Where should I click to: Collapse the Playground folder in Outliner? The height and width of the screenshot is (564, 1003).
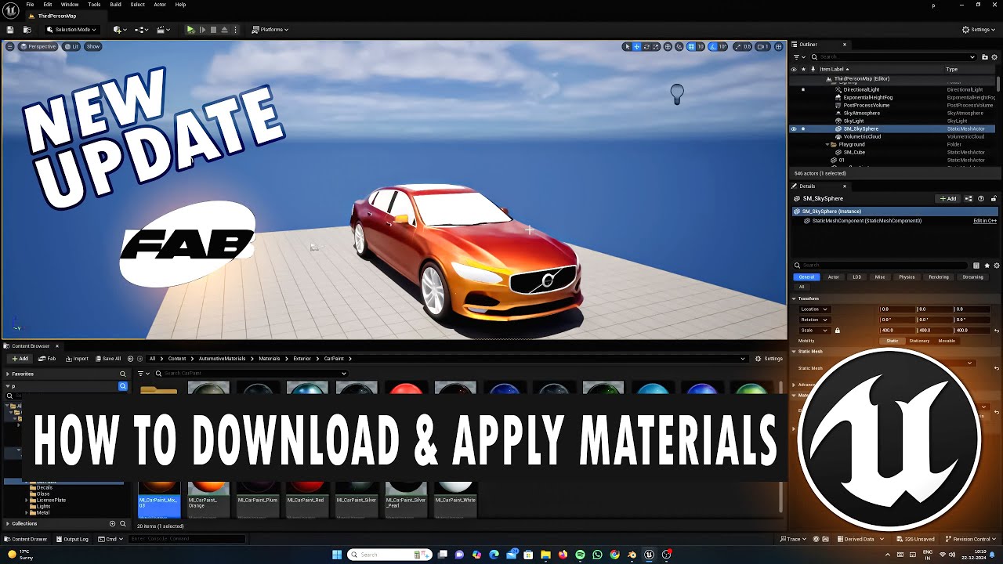point(827,144)
